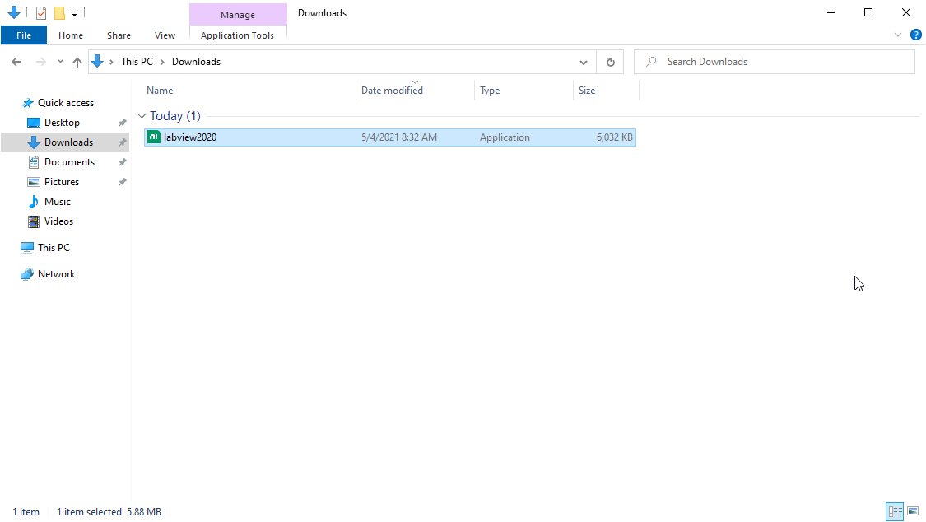The image size is (926, 522).
Task: Open the Customize Quick Access Toolbar dropdown
Action: pos(74,13)
